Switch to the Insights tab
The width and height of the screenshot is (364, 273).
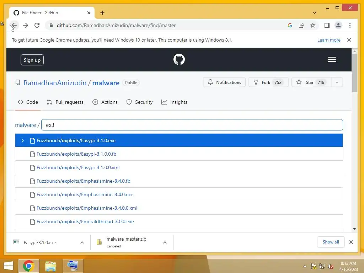174,102
